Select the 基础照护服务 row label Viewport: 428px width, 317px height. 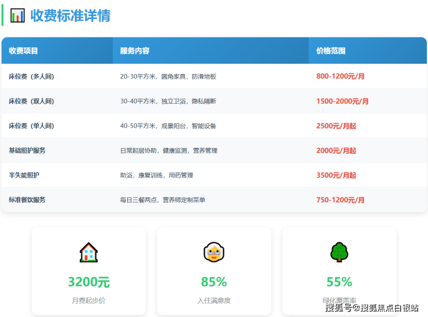(27, 150)
